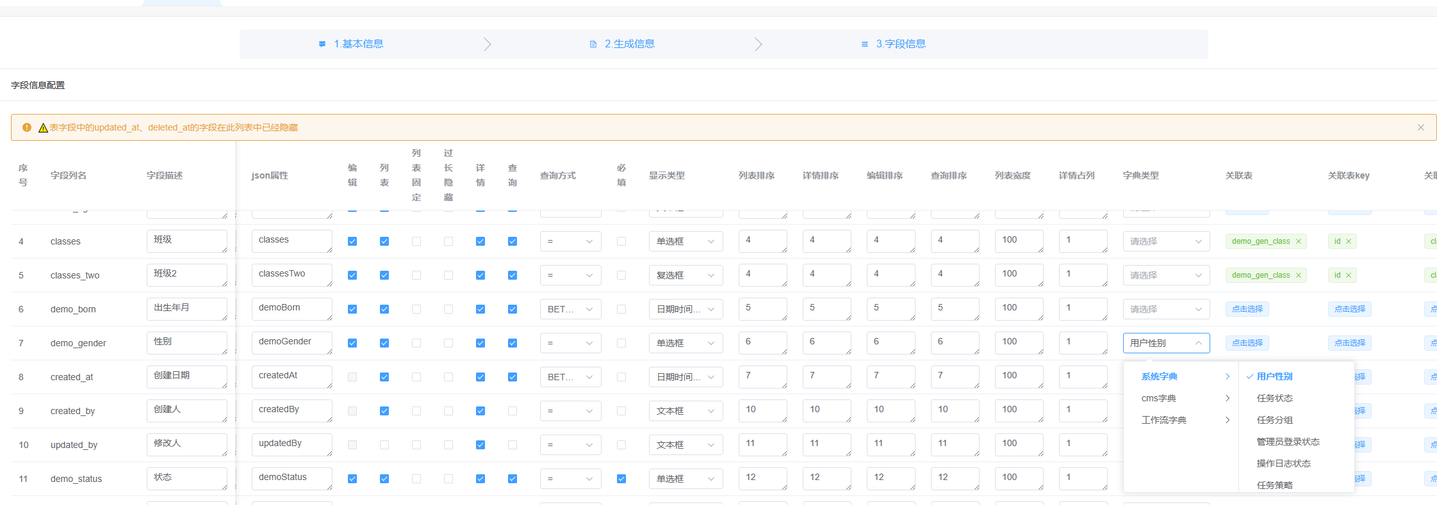Select 任务状态 dictionary option
This screenshot has width=1437, height=505.
(x=1296, y=398)
